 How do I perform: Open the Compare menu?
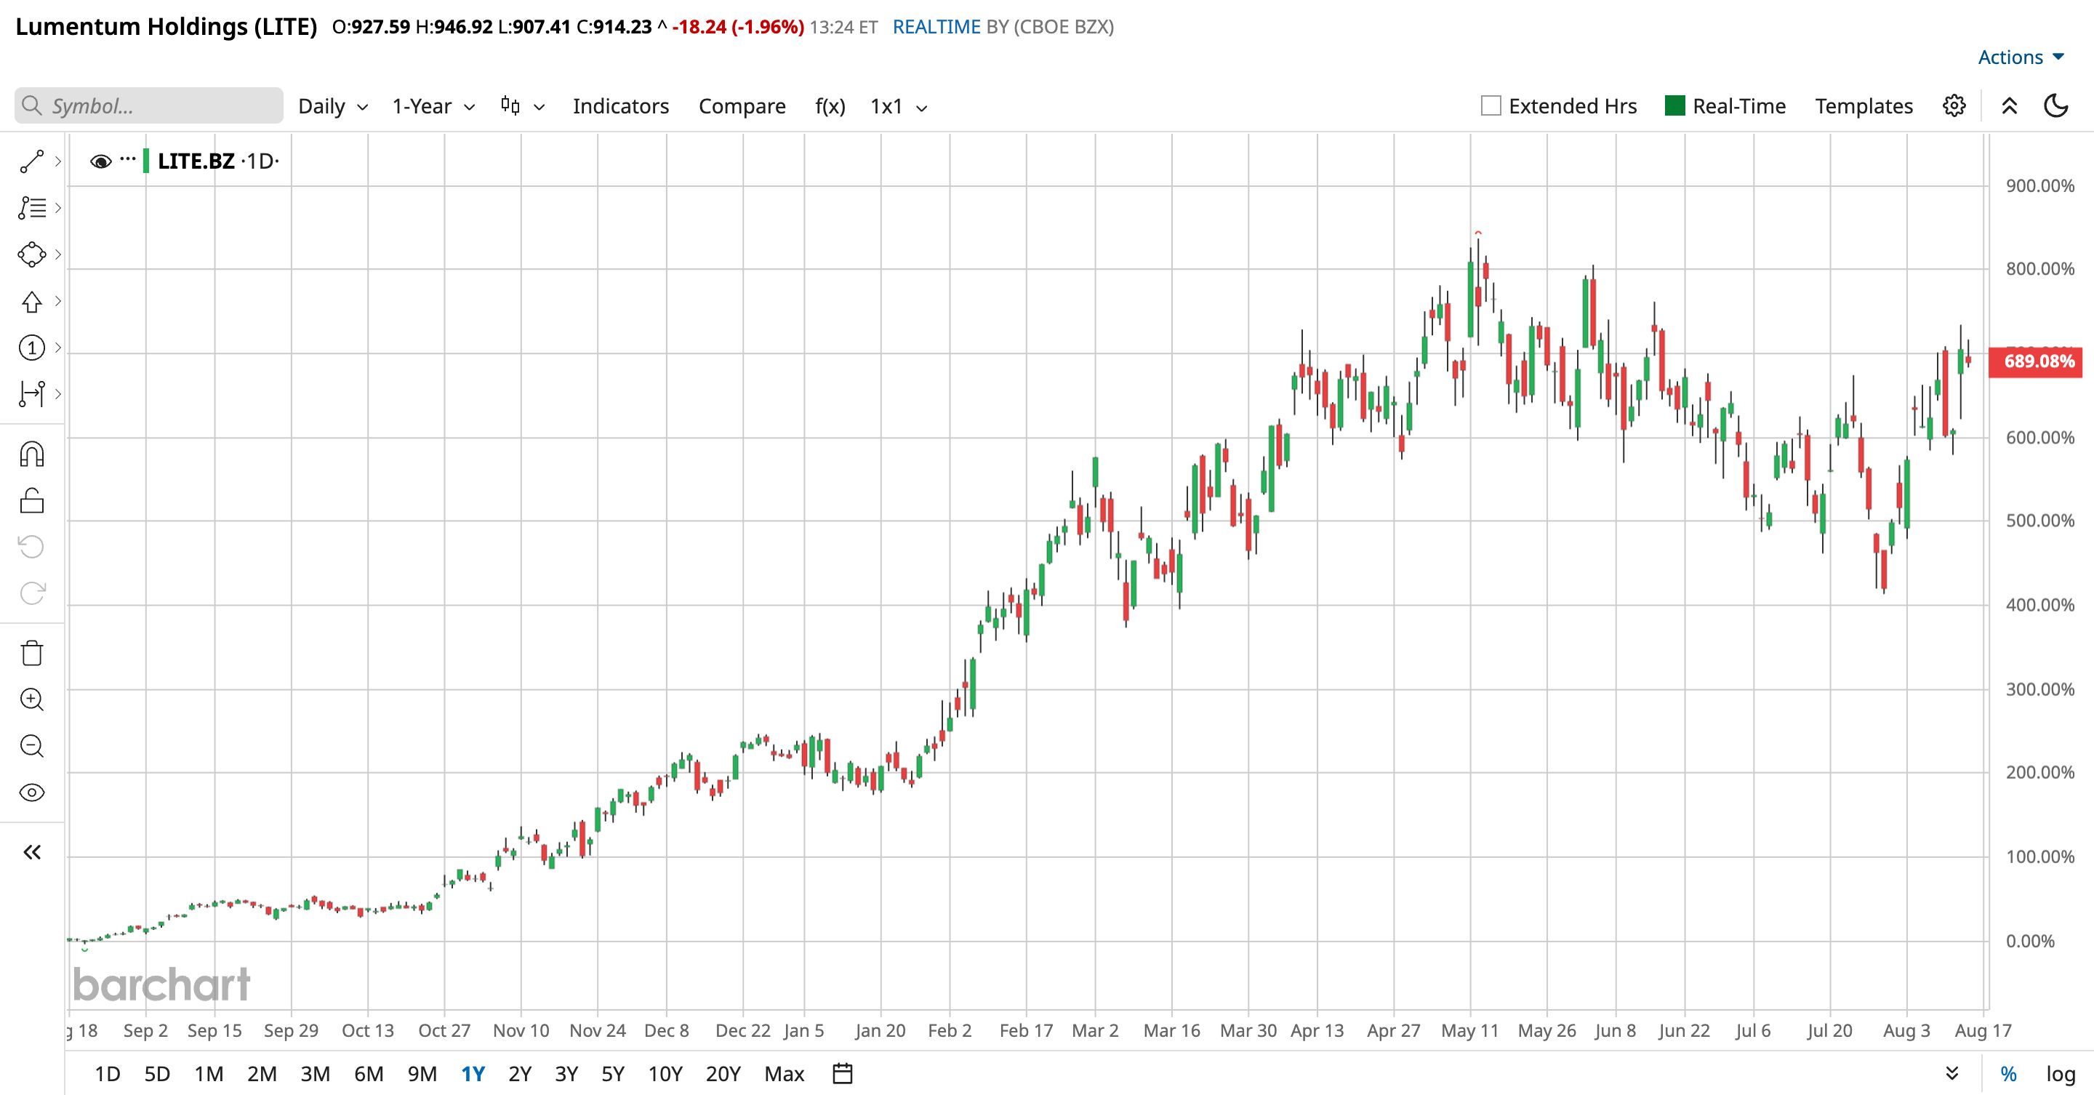pyautogui.click(x=742, y=106)
